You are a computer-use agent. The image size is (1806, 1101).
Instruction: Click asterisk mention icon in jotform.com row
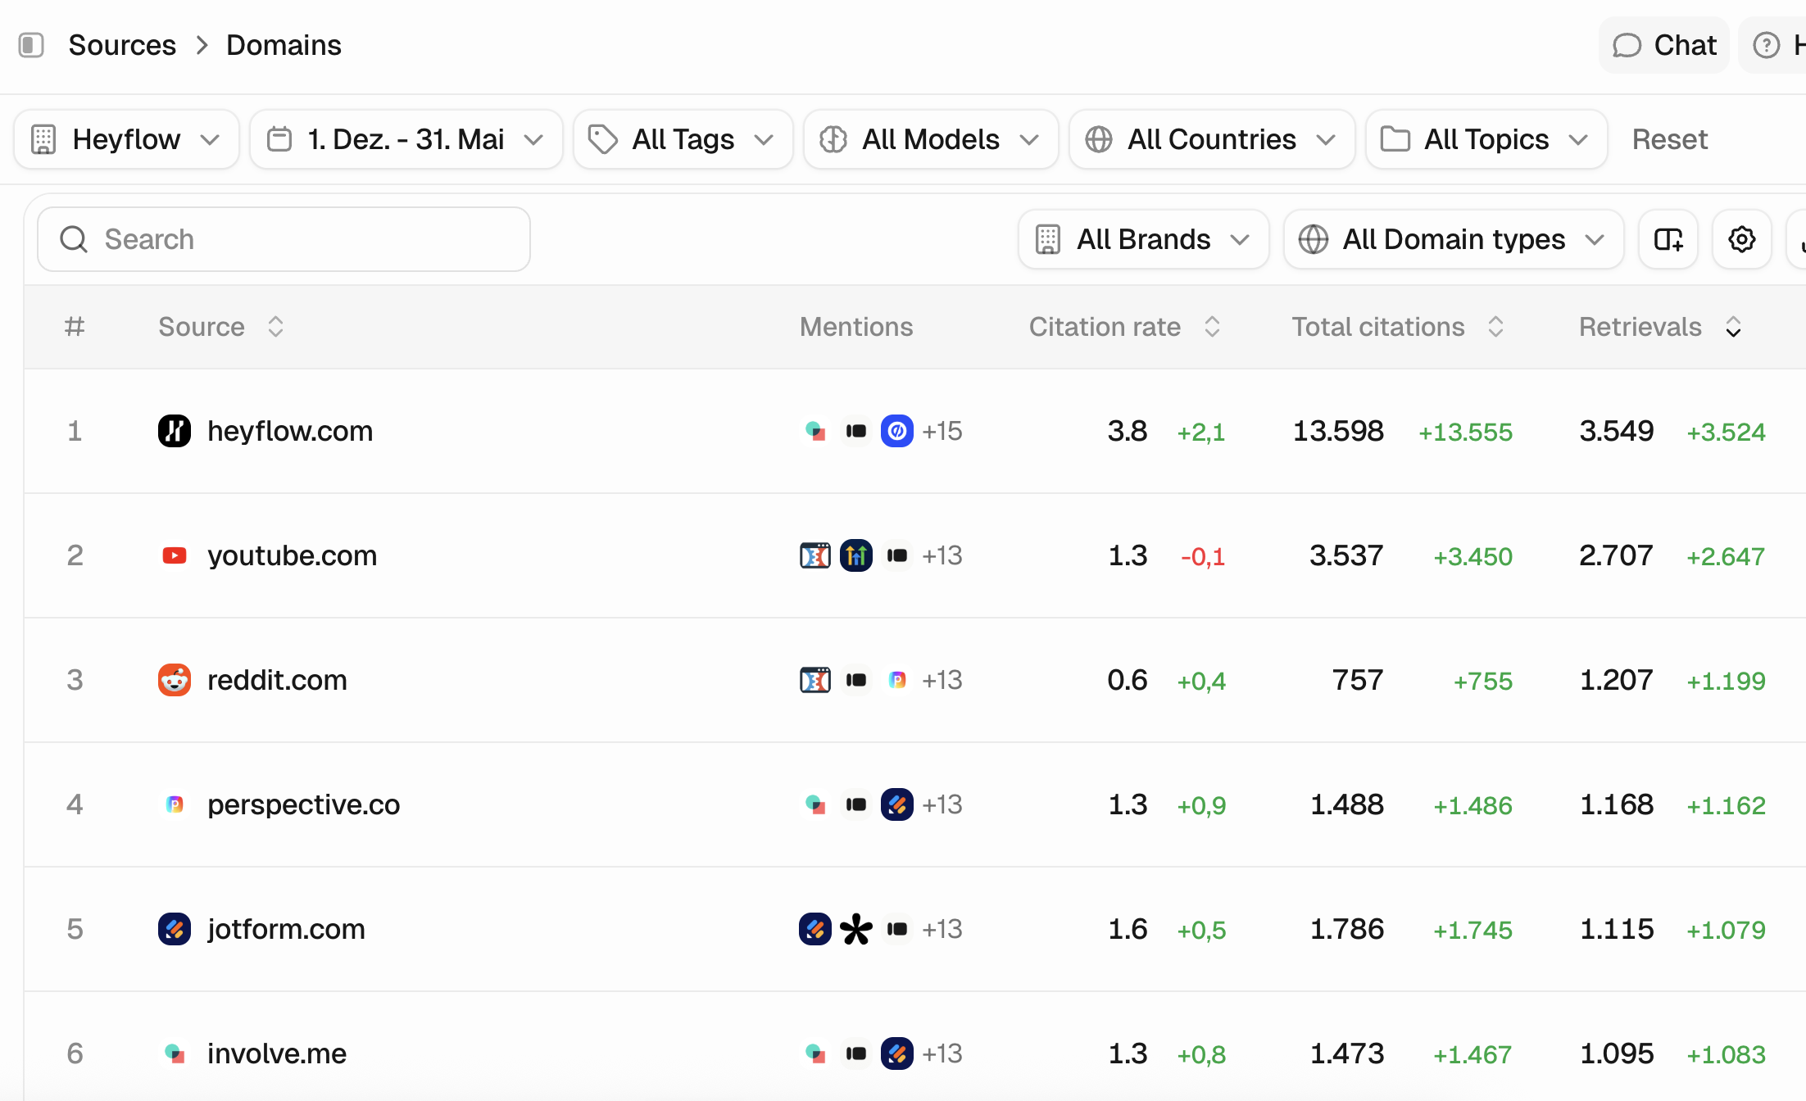tap(856, 929)
